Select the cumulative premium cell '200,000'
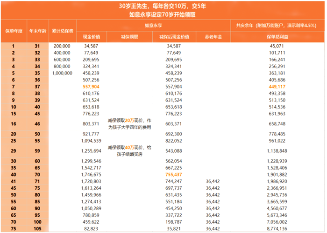 tap(62, 46)
